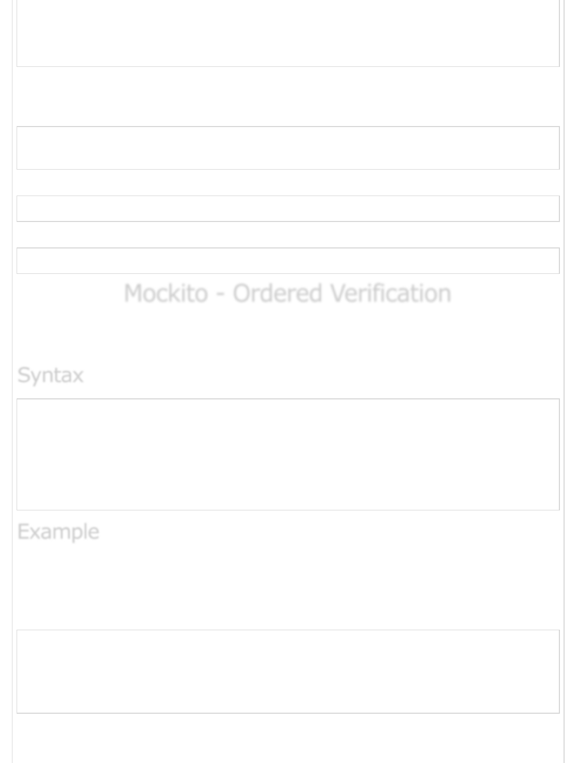Click the cut-off empty box at page top
The height and width of the screenshot is (763, 576).
288,33
